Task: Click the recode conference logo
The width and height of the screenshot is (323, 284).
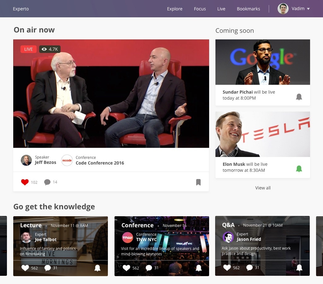Action: pos(67,160)
